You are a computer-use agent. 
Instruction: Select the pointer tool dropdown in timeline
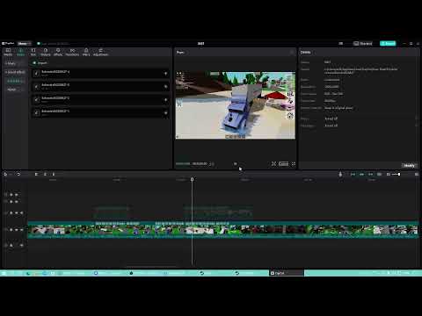pos(7,174)
